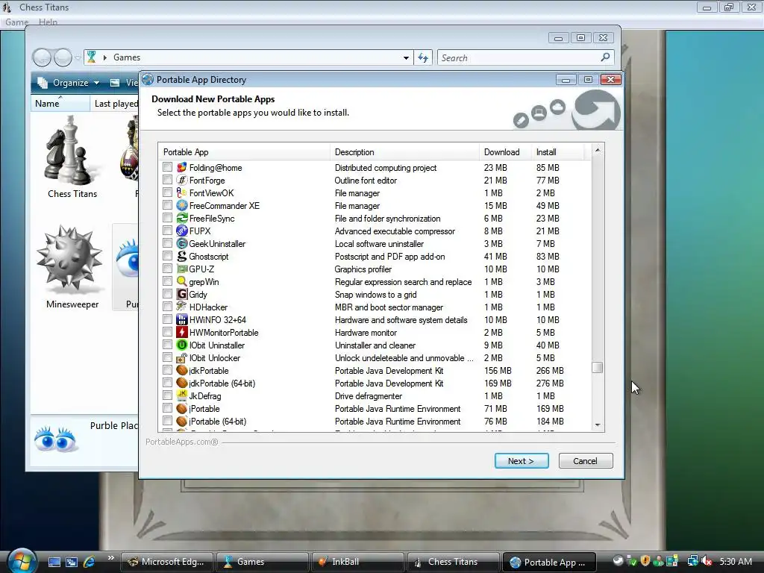Open the Games address bar dropdown

[406, 58]
